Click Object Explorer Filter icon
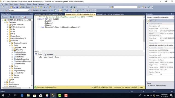The image size is (175, 98). (19, 17)
